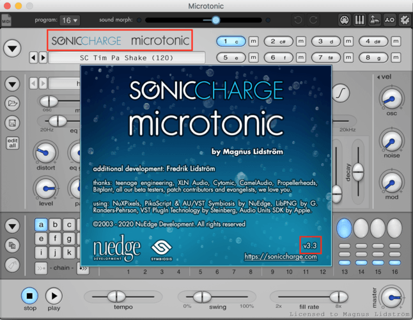Open the sonicharge.com link
This screenshot has width=413, height=320.
coord(281,256)
